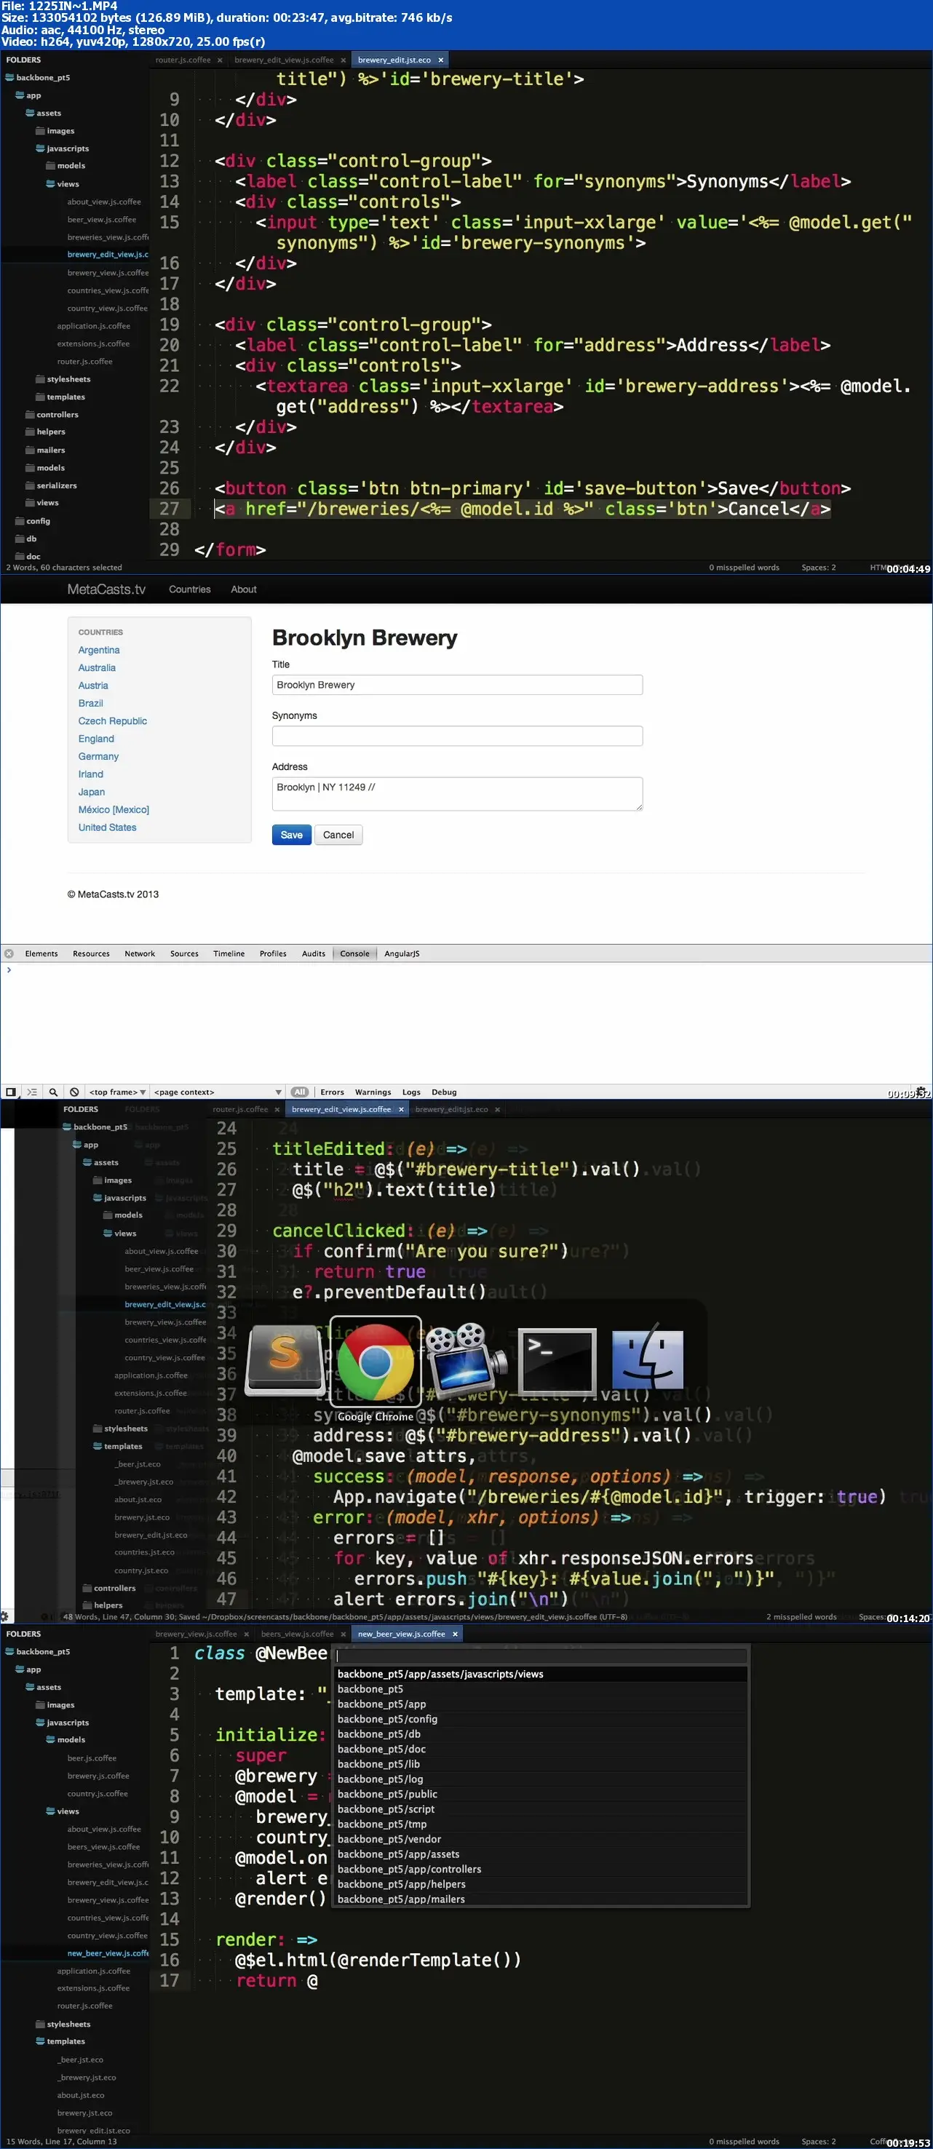The width and height of the screenshot is (933, 2149).
Task: Click the close DevTools icon beside Elements
Action: [x=9, y=953]
